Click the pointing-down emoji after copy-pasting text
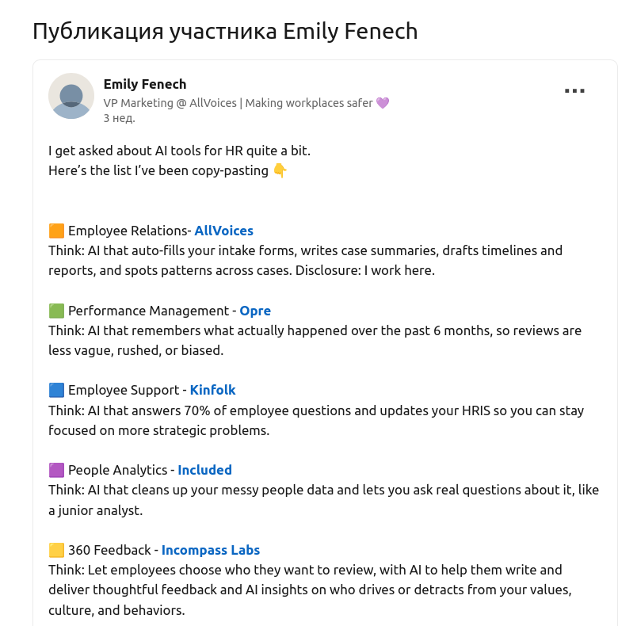The height and width of the screenshot is (626, 637). pos(281,170)
